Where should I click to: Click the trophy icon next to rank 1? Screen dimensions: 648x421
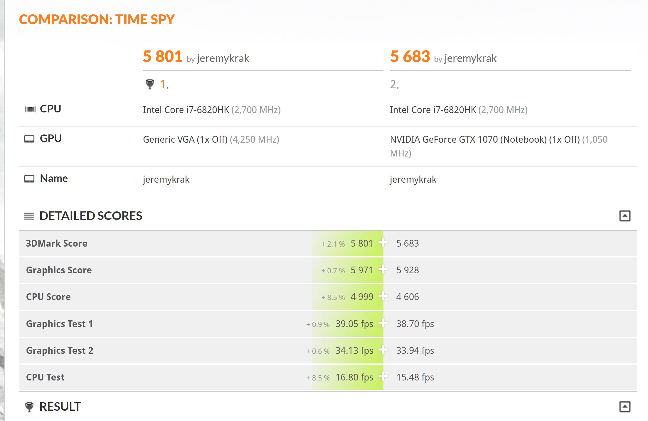point(150,84)
